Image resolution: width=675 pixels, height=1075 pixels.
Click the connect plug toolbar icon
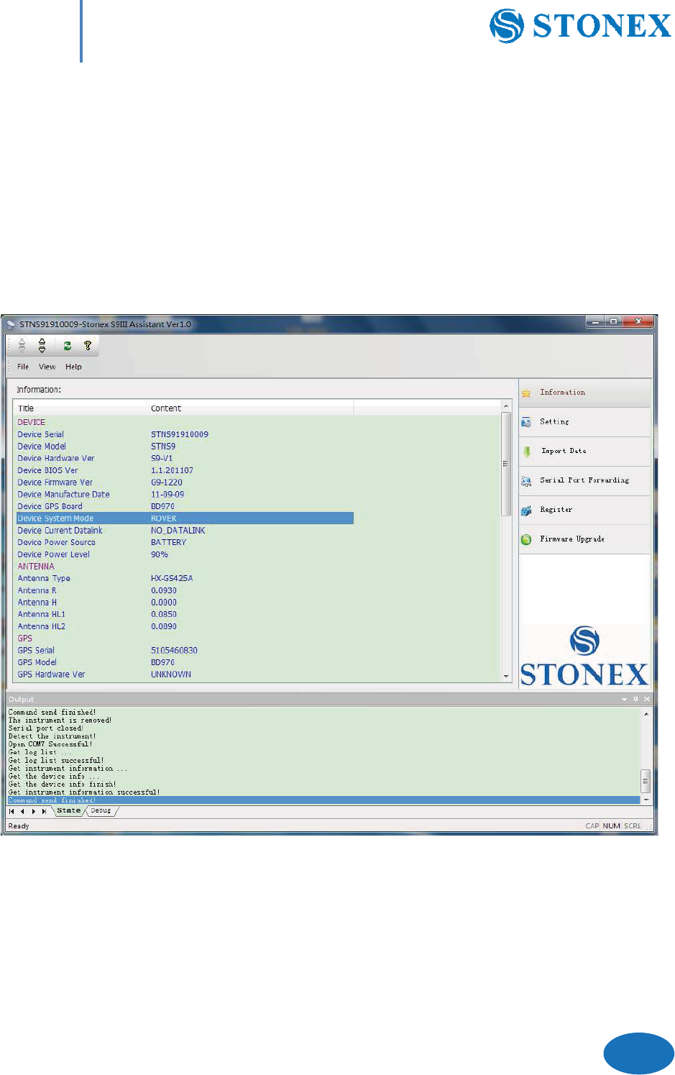point(22,346)
